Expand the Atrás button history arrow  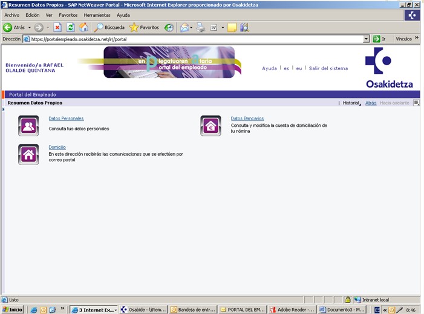click(x=29, y=28)
